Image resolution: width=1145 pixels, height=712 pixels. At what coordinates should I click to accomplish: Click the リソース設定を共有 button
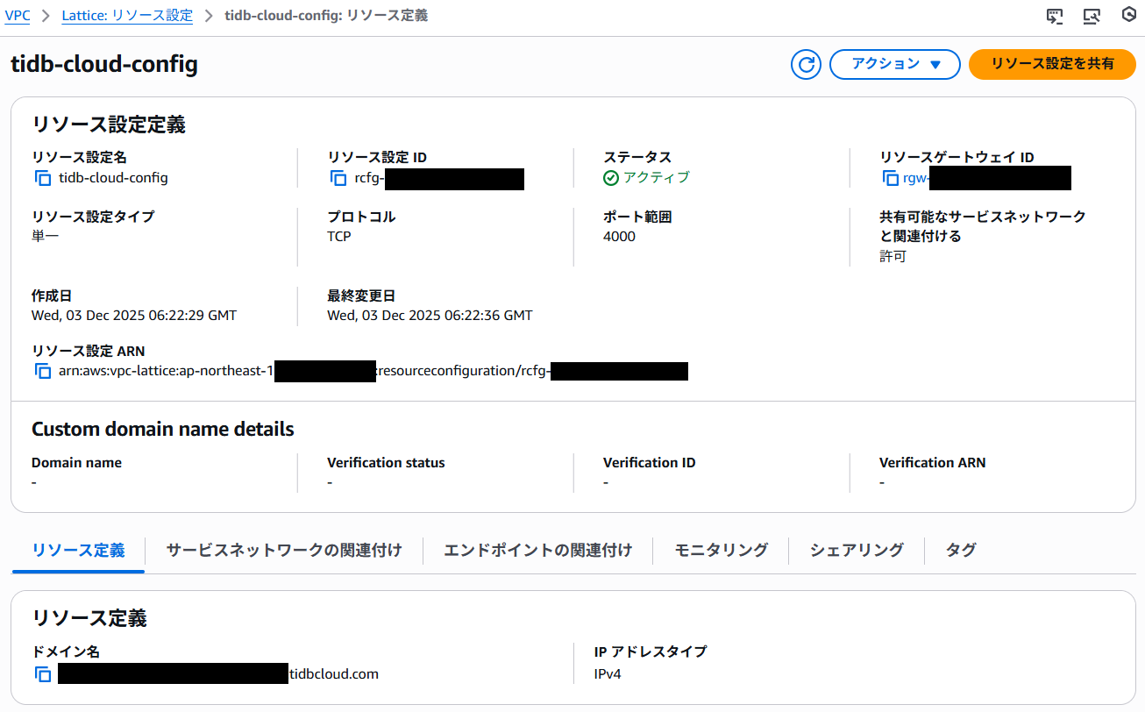[1051, 64]
